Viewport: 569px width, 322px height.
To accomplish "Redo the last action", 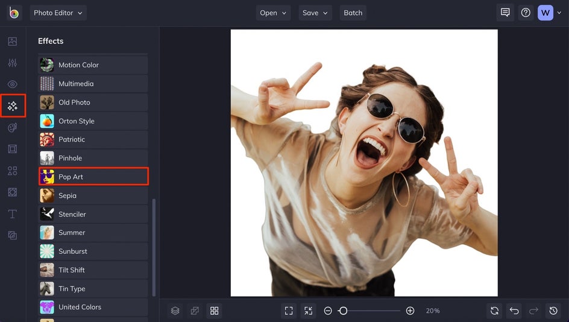I will pyautogui.click(x=534, y=311).
